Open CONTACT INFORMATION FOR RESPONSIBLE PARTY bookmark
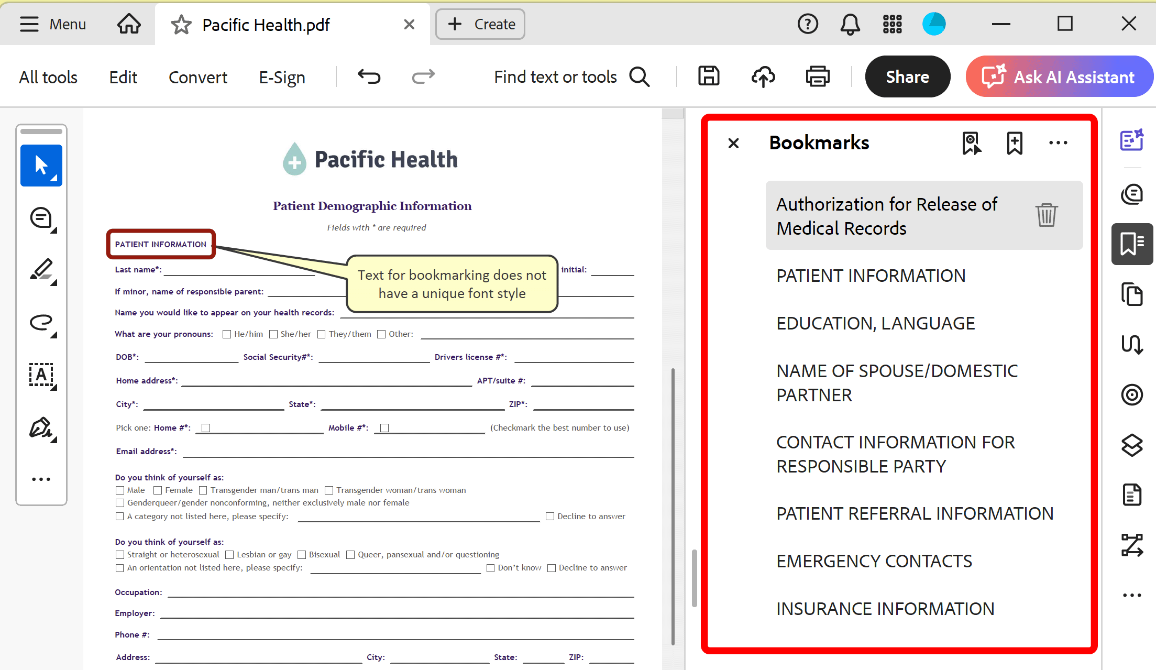 click(x=895, y=455)
